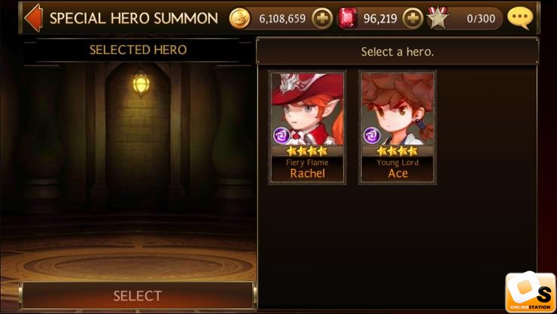Click the 0/300 medal counter
The height and width of the screenshot is (314, 557).
481,19
